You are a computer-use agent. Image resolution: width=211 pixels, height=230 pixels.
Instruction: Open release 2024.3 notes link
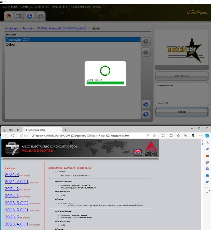(12, 175)
